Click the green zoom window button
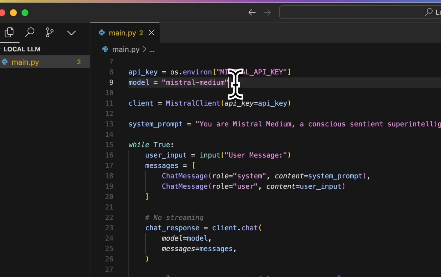Viewport: 441px width, 277px height. coord(25,13)
